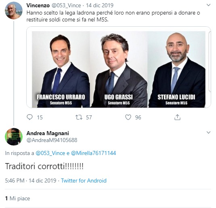Open Andrea Magnani's profile avatar
The width and height of the screenshot is (216, 208).
14,137
